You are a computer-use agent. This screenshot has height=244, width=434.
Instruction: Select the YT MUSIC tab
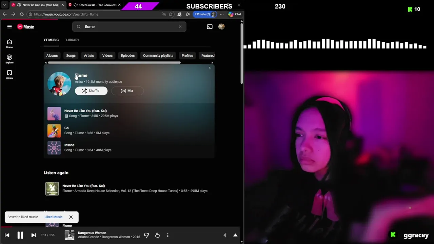coord(51,40)
